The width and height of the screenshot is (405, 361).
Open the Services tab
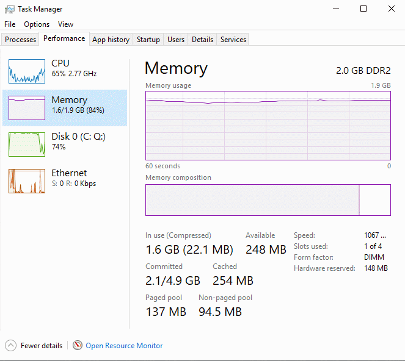click(x=233, y=40)
